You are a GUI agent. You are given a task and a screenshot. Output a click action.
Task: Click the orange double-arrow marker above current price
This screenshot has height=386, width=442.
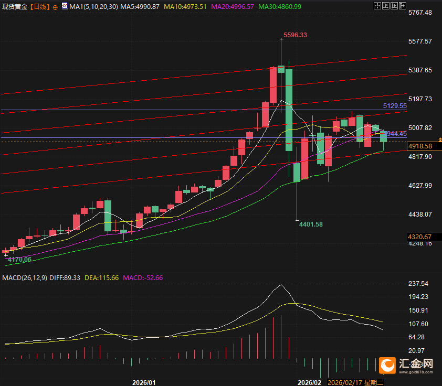pyautogui.click(x=439, y=140)
